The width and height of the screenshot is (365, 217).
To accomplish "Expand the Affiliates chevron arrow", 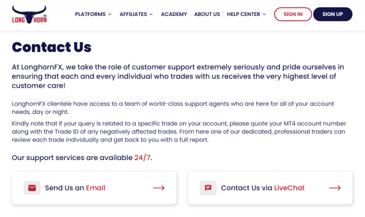I will 151,14.
